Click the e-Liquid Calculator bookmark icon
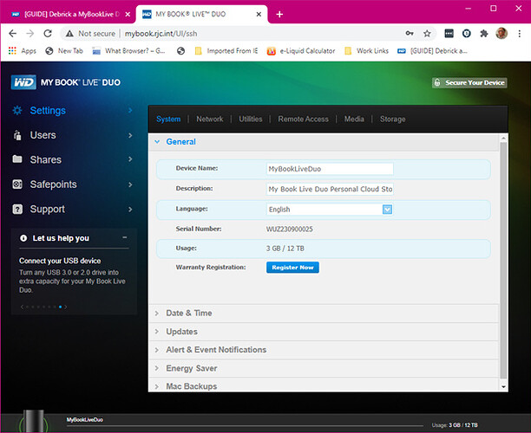The image size is (531, 433). 271,51
